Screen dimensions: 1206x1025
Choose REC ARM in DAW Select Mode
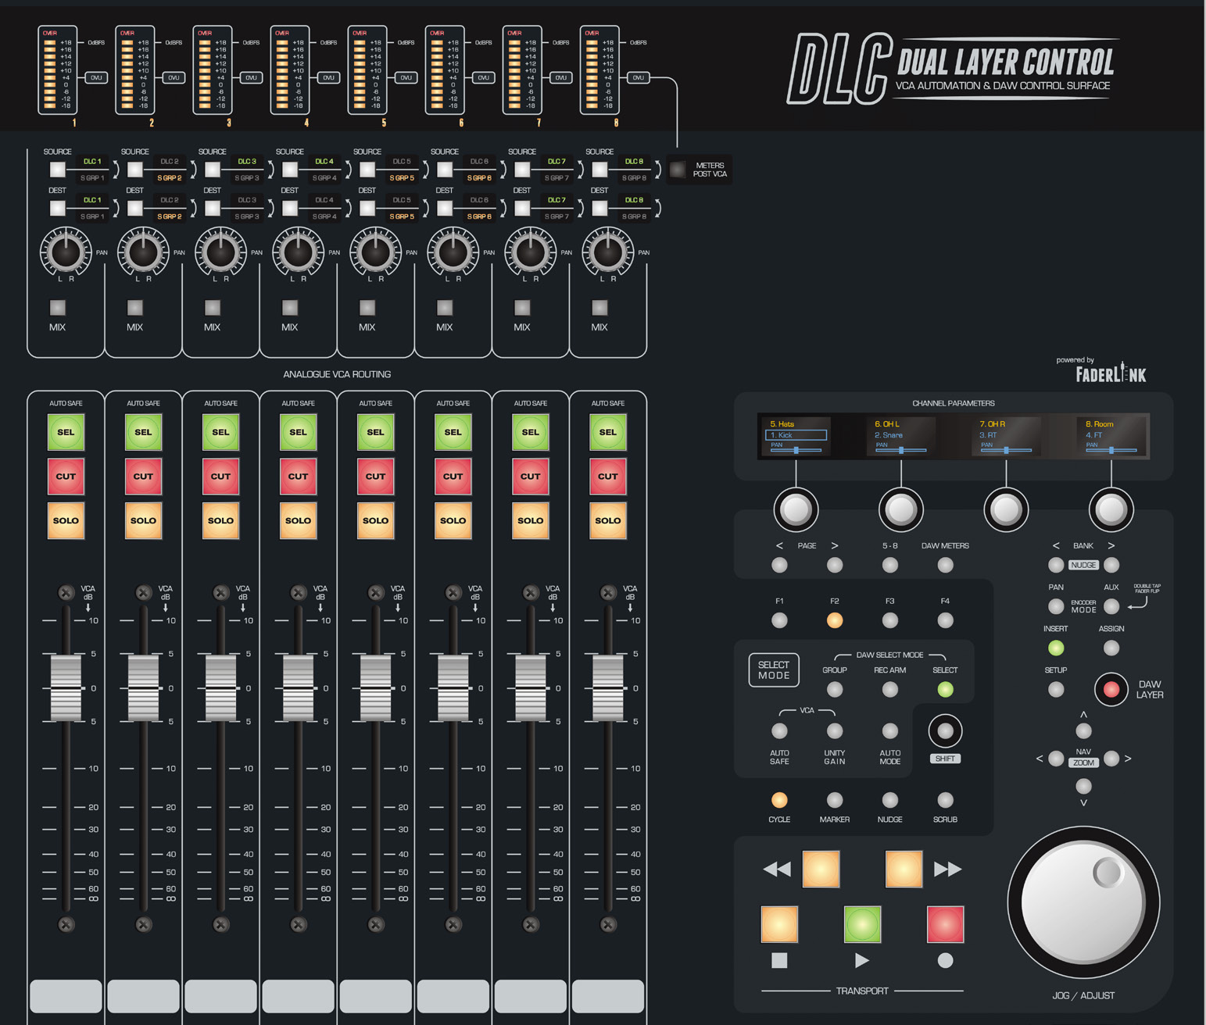(889, 689)
